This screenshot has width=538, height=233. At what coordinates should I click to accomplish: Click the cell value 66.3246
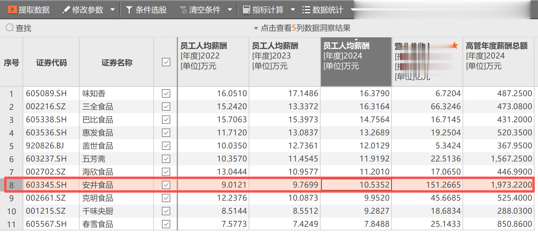[x=446, y=107]
